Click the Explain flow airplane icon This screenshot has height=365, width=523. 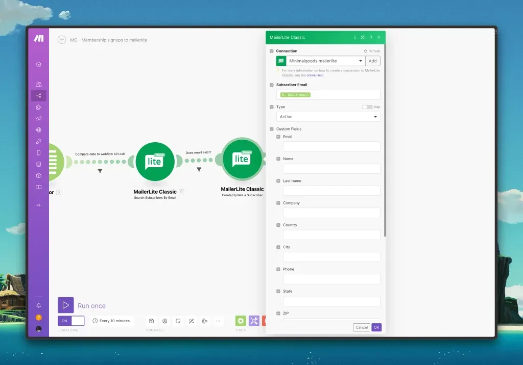coord(205,321)
